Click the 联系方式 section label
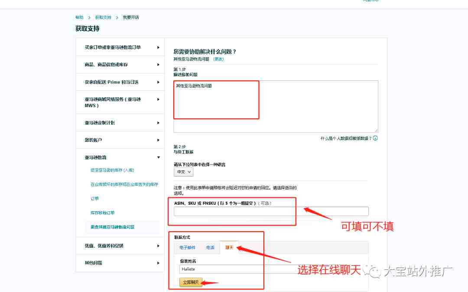Viewport: 468px width, 292px height. click(182, 237)
